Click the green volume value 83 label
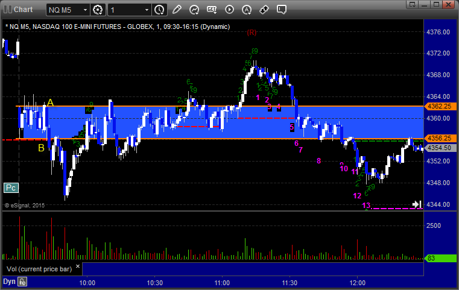 (440, 258)
